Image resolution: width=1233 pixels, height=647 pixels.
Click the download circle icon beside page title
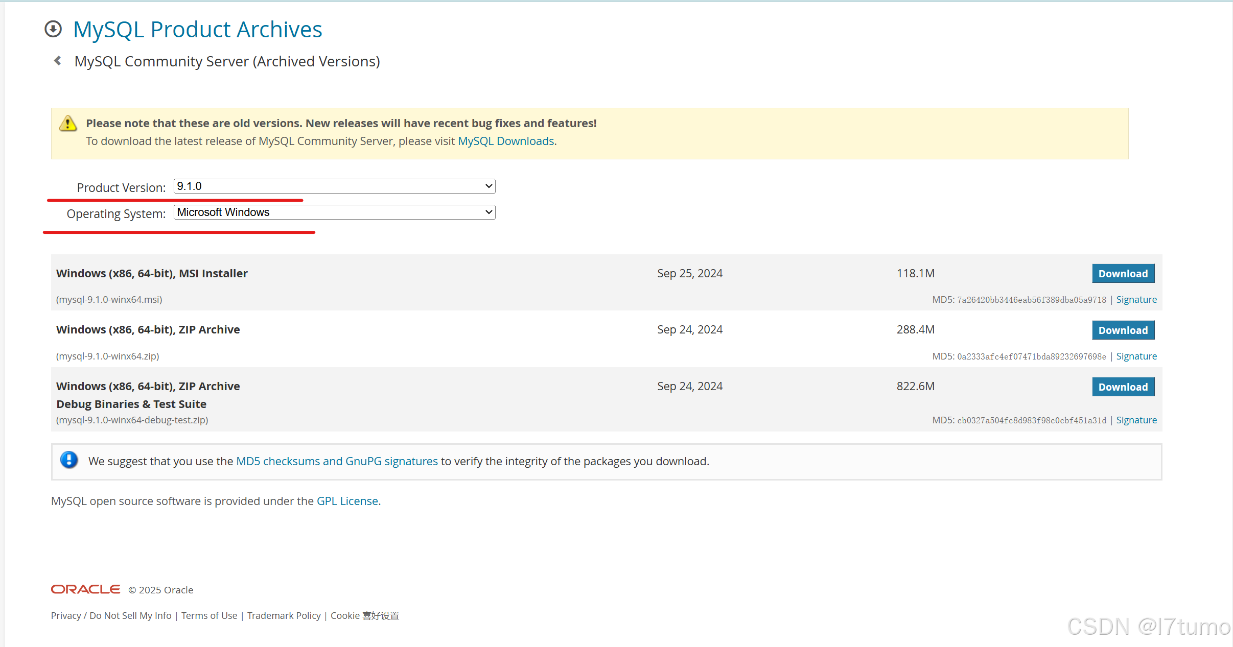(x=53, y=29)
